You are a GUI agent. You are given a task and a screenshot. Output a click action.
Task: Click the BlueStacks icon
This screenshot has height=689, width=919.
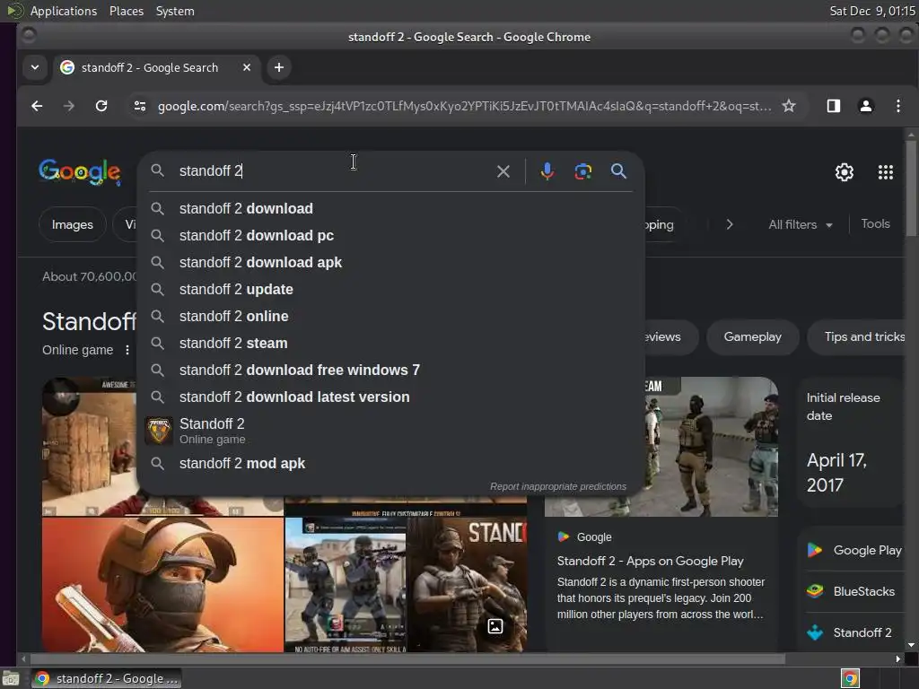pyautogui.click(x=815, y=591)
